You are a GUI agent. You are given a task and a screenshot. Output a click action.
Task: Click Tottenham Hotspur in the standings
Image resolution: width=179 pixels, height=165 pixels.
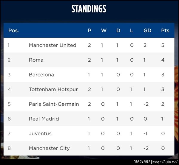tap(53, 89)
